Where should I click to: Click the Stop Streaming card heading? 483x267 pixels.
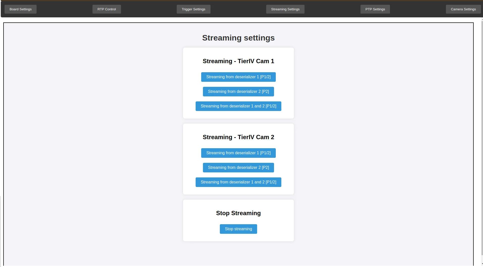click(238, 213)
